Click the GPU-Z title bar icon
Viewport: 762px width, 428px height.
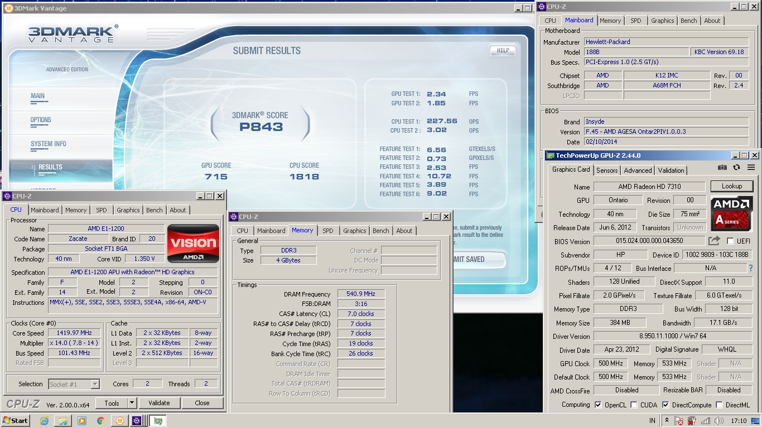(550, 155)
